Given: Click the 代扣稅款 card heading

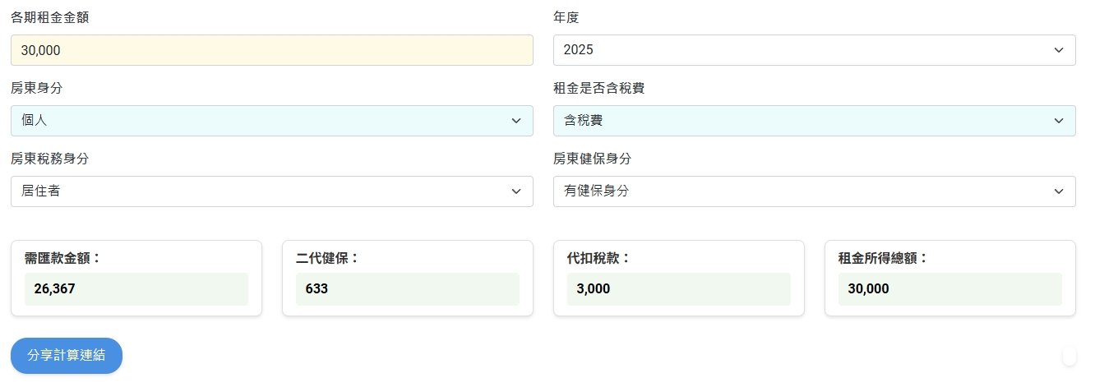Looking at the screenshot, I should click(x=598, y=258).
